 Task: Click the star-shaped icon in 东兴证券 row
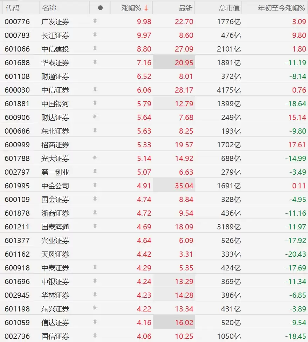click(95, 308)
